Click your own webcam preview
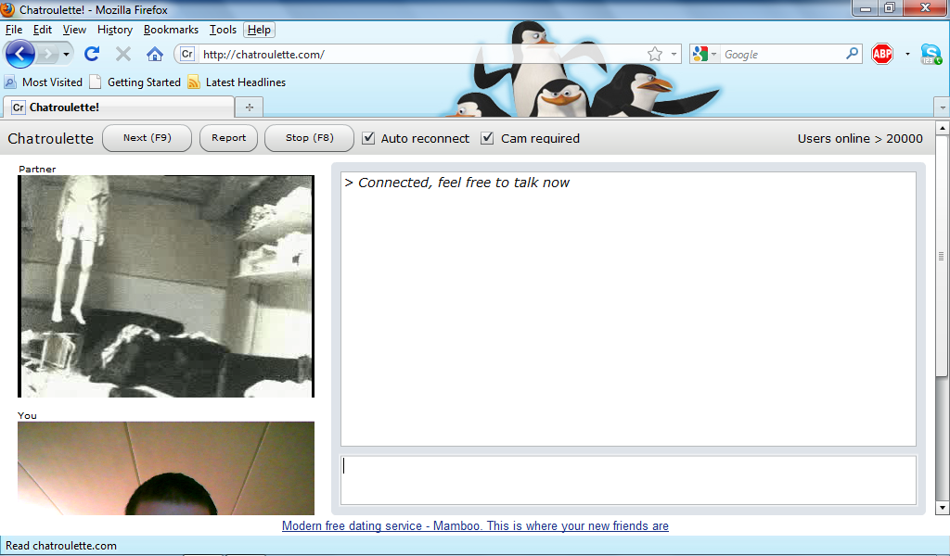 click(166, 468)
